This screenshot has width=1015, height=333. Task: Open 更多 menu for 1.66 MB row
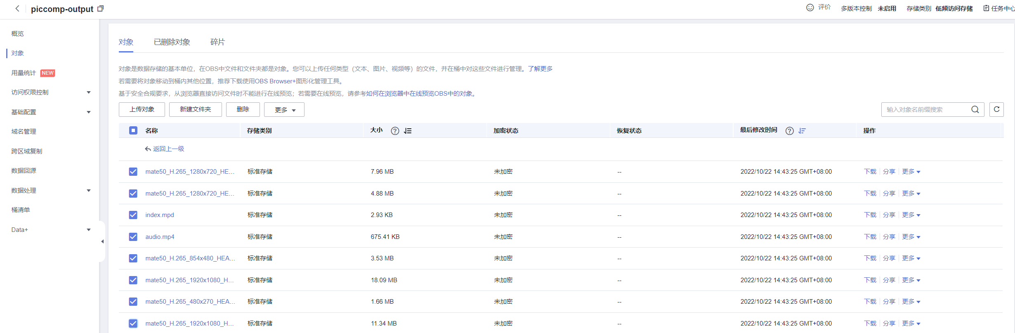pos(911,302)
